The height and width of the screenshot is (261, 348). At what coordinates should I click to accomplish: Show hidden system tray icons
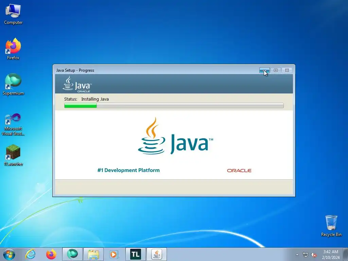pyautogui.click(x=297, y=255)
